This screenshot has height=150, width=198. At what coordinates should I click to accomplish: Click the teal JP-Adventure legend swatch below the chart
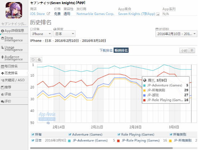pos(69,141)
